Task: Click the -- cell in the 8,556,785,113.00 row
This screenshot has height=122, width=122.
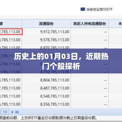Action: click(x=105, y=104)
